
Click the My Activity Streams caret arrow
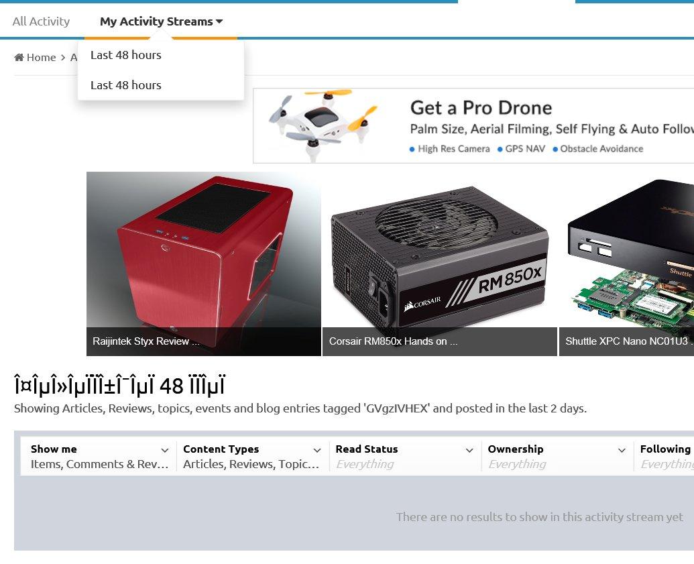tap(219, 21)
